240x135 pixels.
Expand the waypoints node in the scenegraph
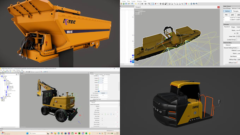(x=0, y=98)
